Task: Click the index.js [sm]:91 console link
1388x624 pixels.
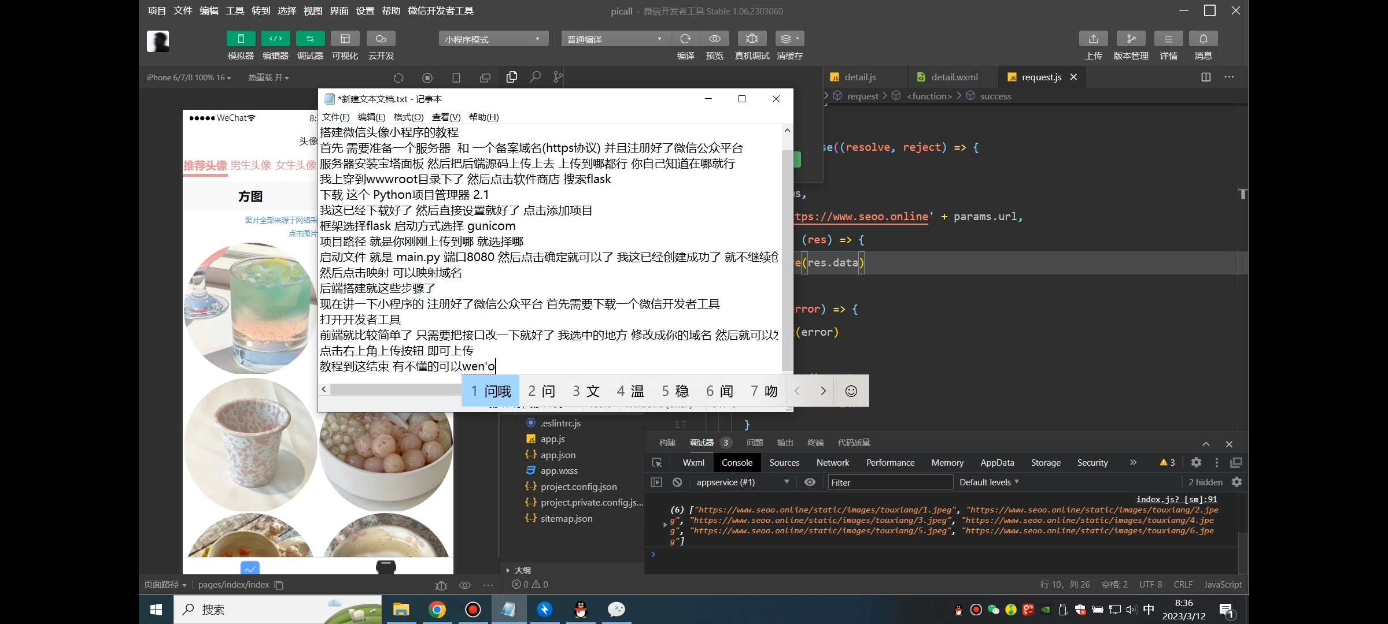Action: click(x=1176, y=499)
